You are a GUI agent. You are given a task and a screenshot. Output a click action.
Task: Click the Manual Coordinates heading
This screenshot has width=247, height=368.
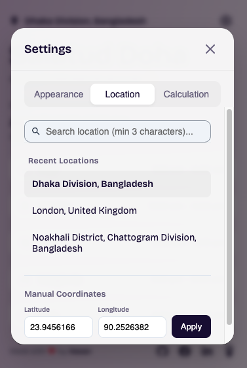coord(65,294)
